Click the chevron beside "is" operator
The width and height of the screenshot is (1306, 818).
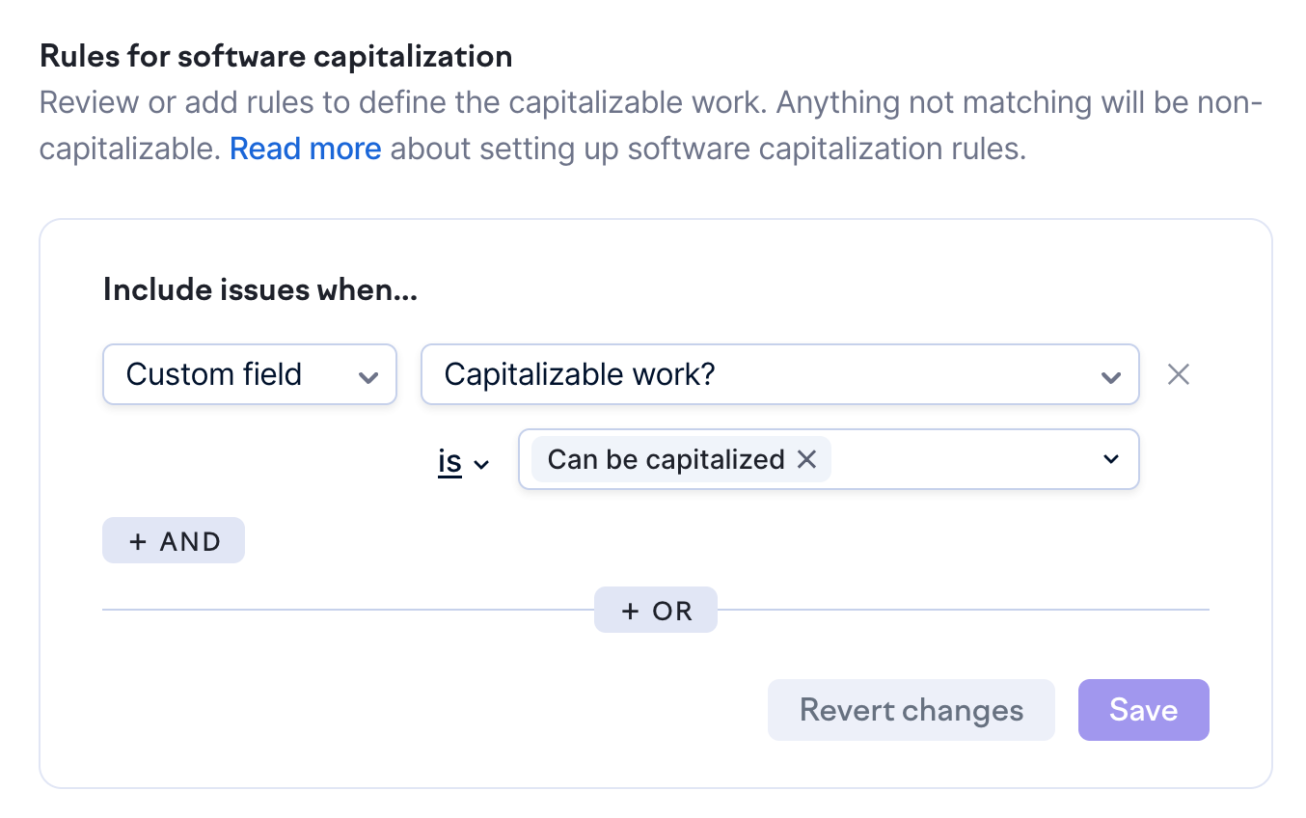(x=481, y=464)
